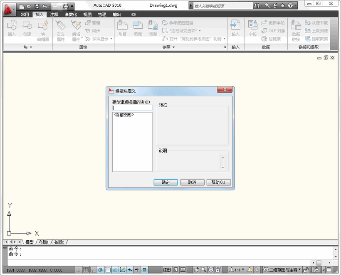Click the 取消 button in the dialog
This screenshot has height=276, width=341.
point(192,182)
